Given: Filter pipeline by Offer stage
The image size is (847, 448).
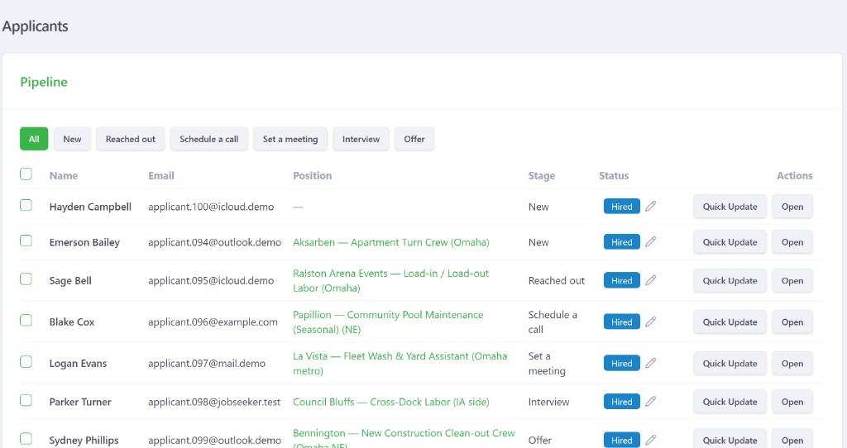Looking at the screenshot, I should click(x=414, y=139).
